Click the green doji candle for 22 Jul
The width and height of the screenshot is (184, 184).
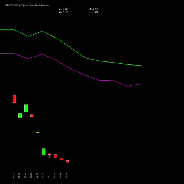pos(38,132)
